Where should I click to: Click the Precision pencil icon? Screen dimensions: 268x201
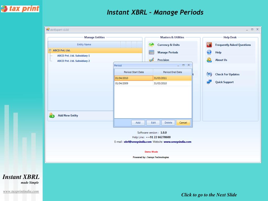click(152, 60)
